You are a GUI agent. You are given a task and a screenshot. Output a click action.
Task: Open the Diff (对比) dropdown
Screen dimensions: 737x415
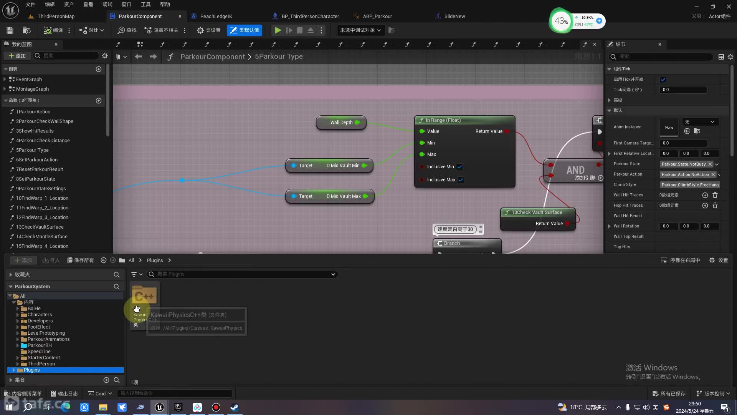click(x=92, y=30)
